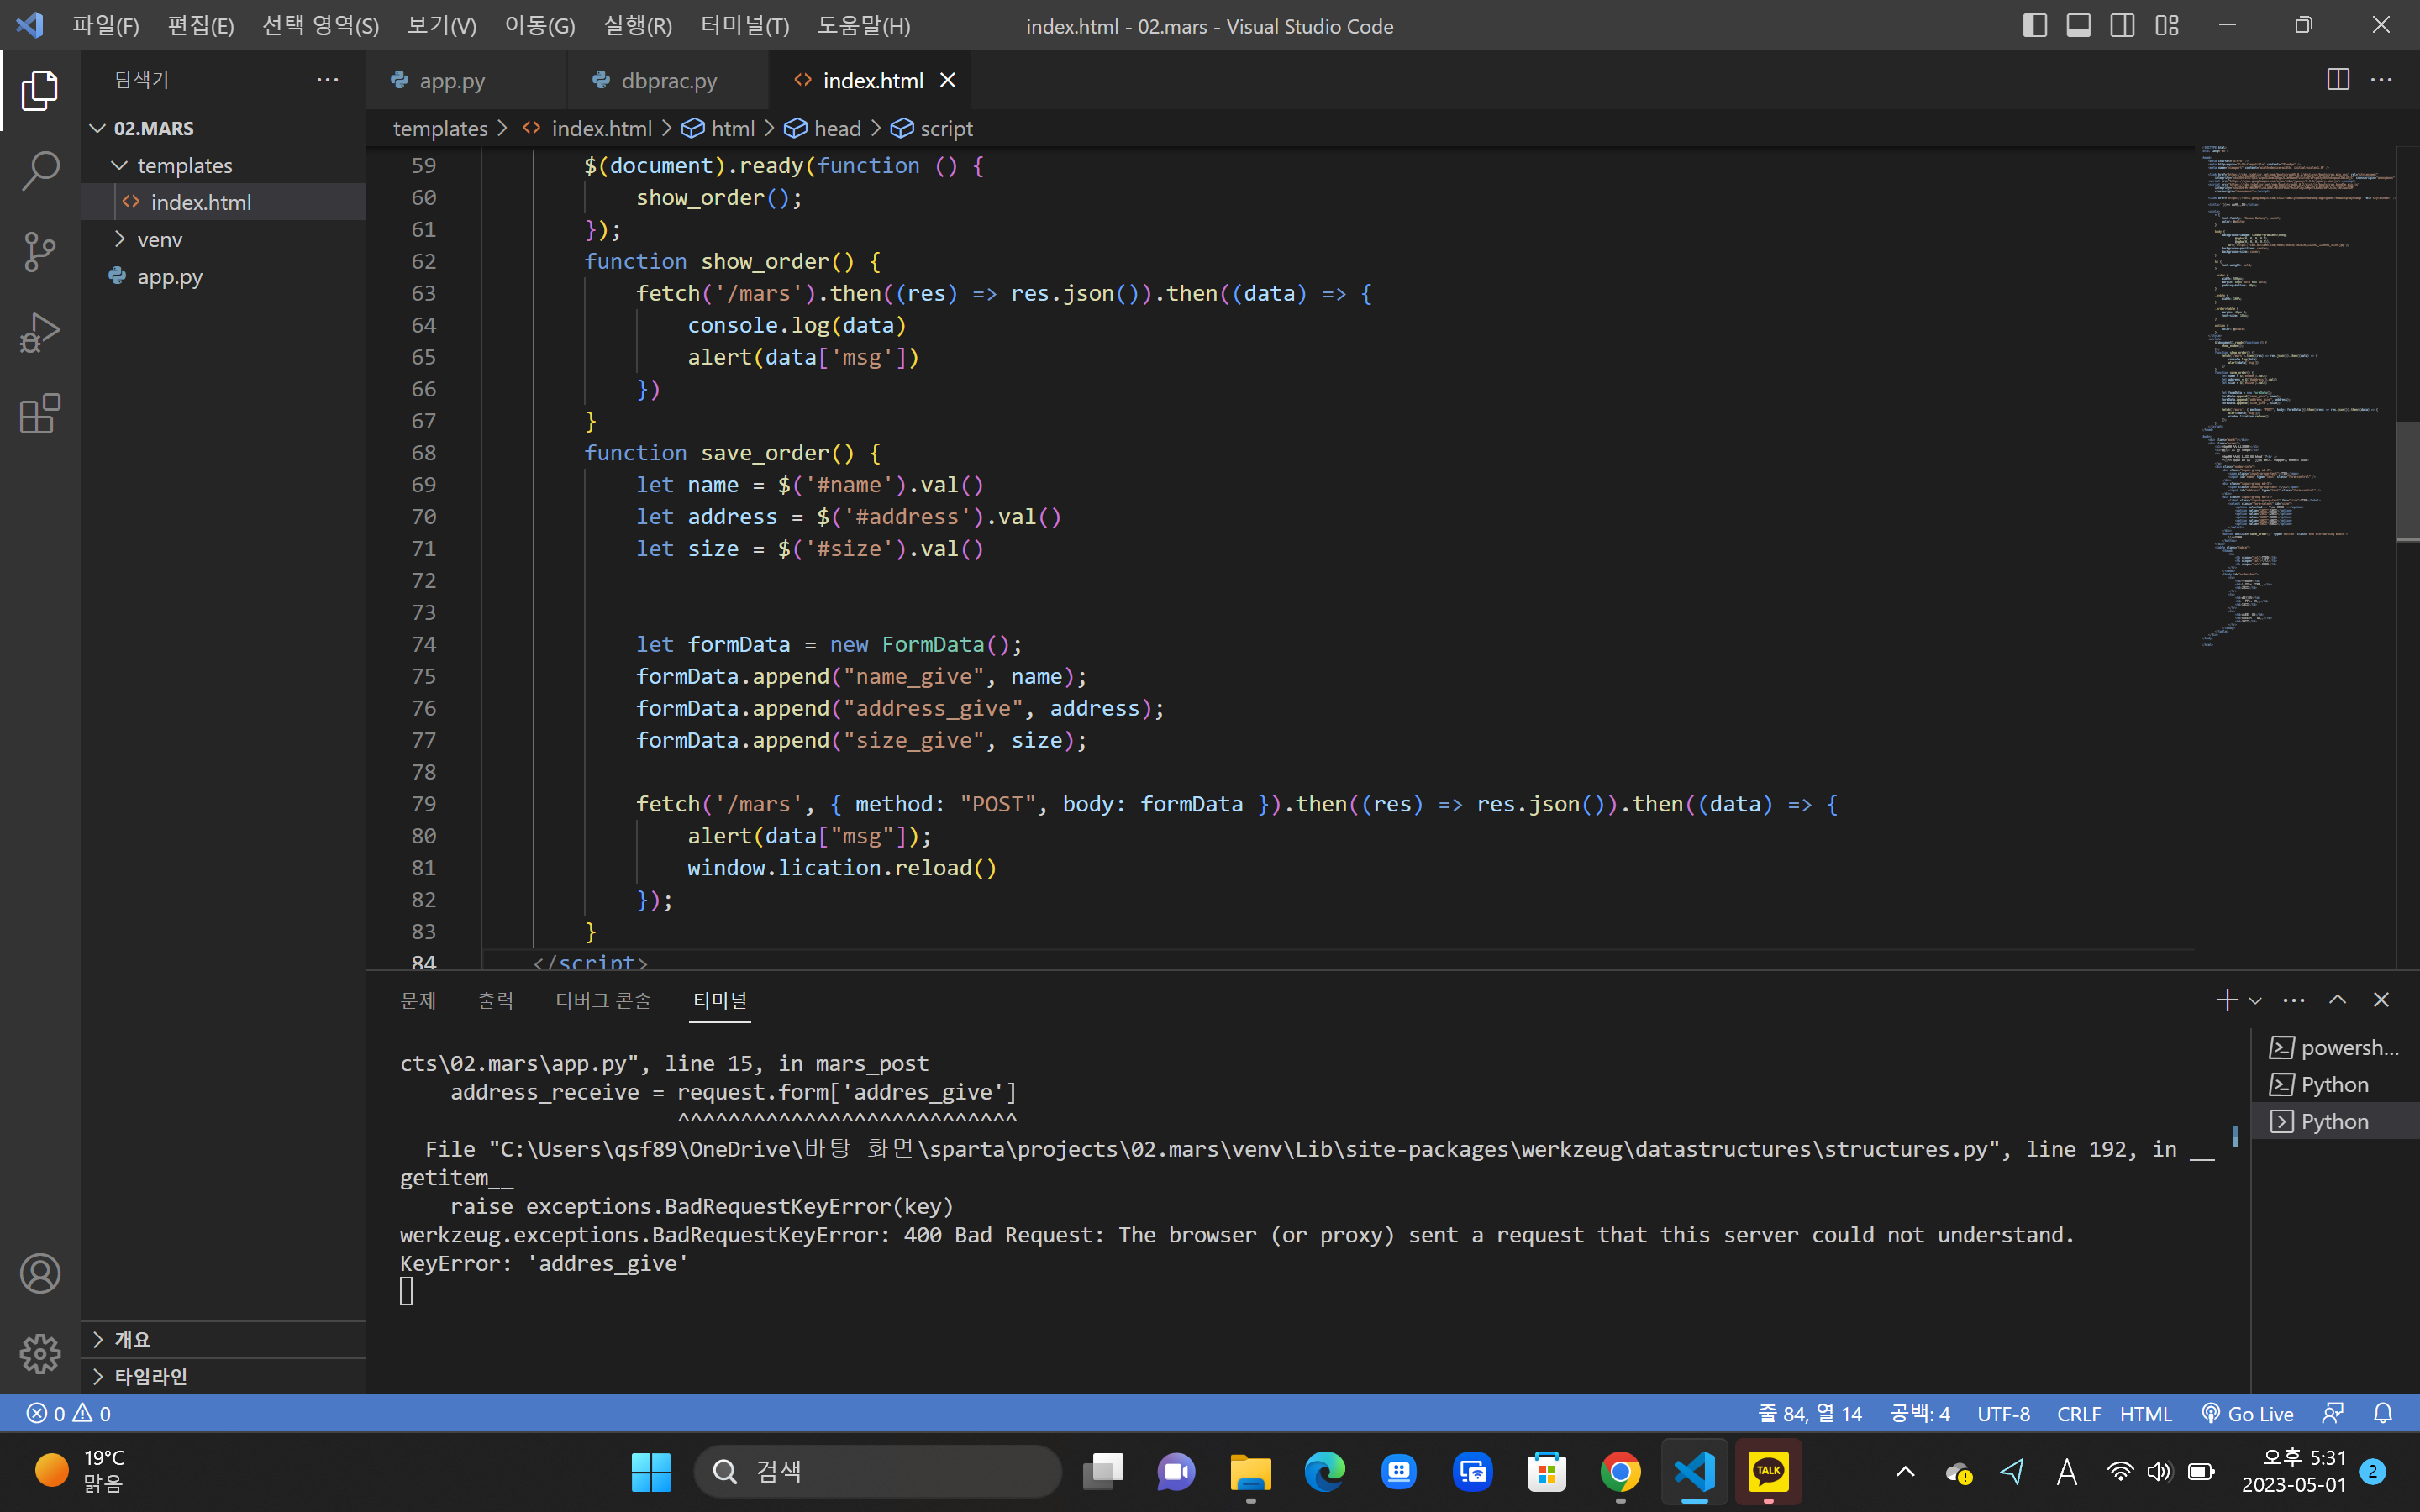
Task: Open Windows Start menu
Action: pyautogui.click(x=651, y=1471)
